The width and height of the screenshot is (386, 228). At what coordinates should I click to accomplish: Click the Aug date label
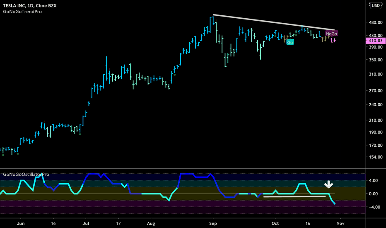(151, 223)
